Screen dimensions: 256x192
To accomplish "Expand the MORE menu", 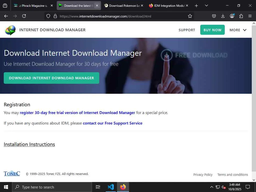I will (238, 30).
